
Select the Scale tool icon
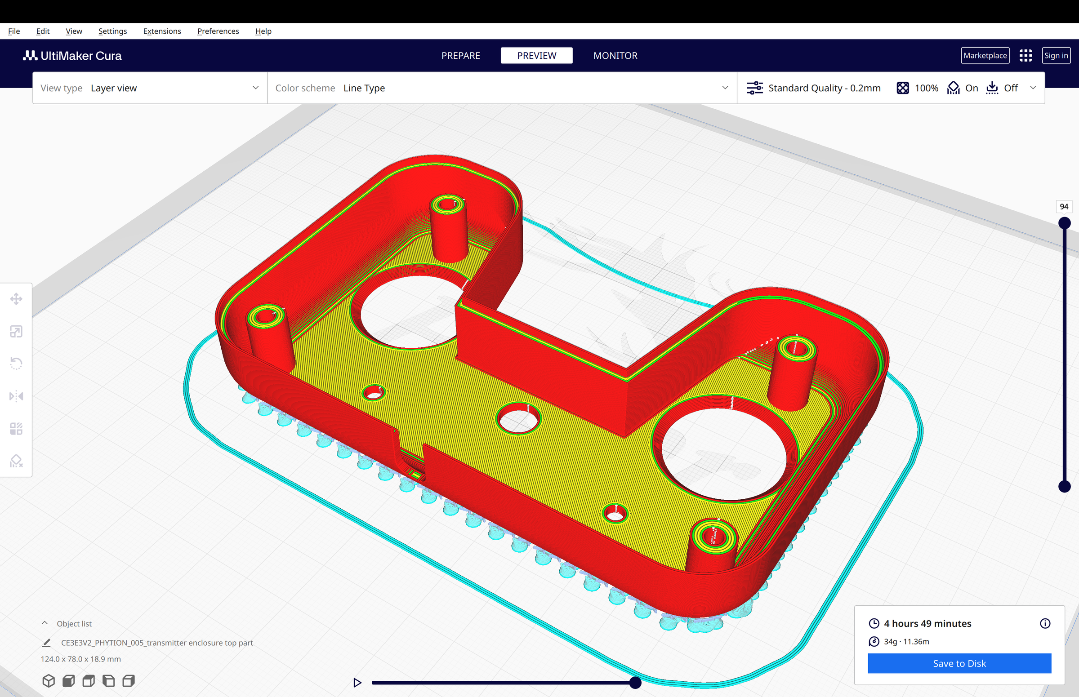tap(16, 331)
